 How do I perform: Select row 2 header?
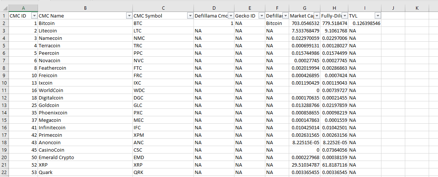pos(4,23)
